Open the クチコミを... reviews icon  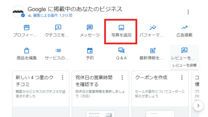pyautogui.click(x=58, y=28)
